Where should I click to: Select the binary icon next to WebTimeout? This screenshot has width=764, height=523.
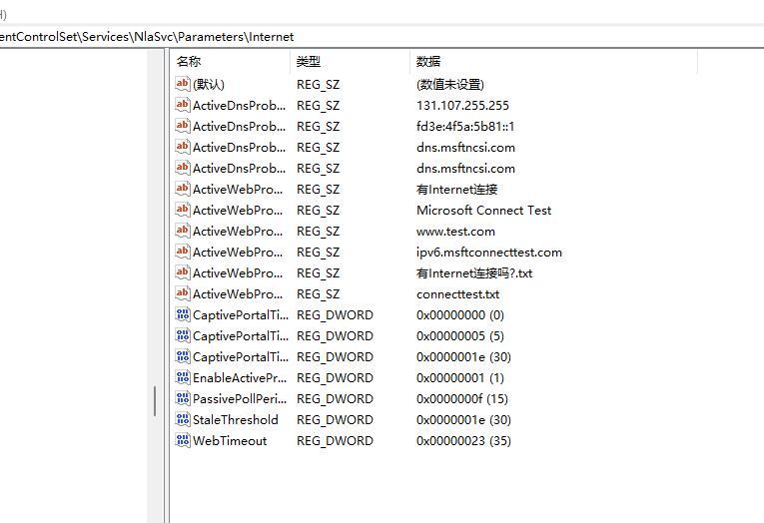coord(183,441)
